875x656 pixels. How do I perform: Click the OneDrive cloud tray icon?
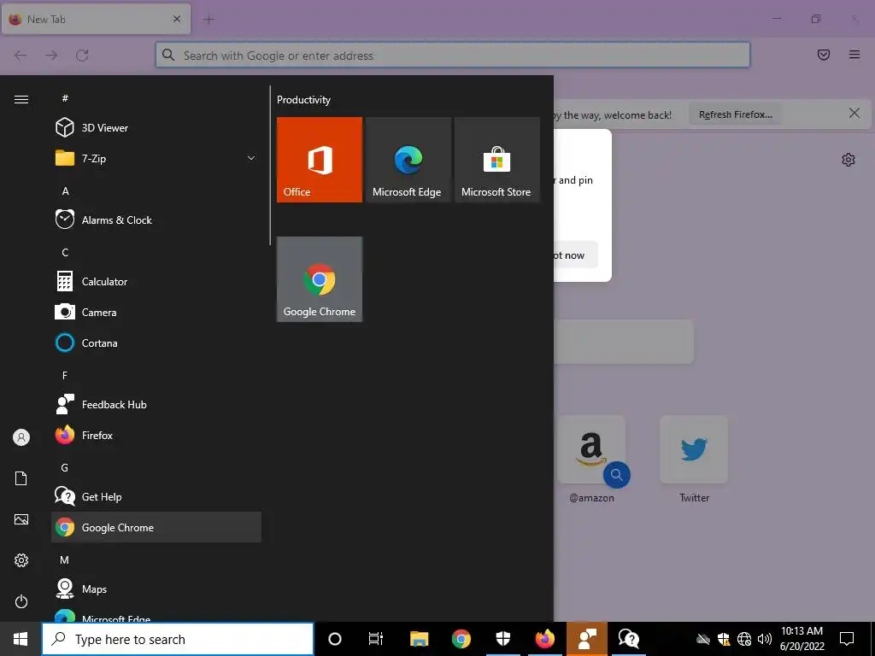703,639
